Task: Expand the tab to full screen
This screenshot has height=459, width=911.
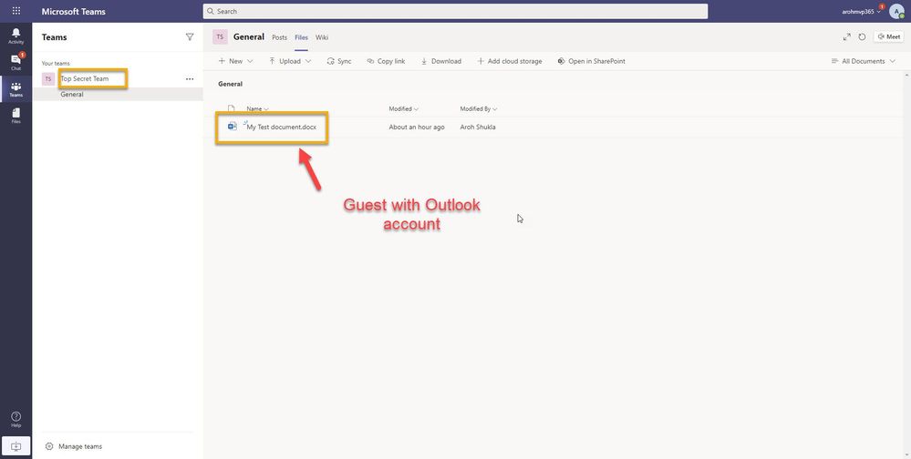Action: (x=846, y=37)
